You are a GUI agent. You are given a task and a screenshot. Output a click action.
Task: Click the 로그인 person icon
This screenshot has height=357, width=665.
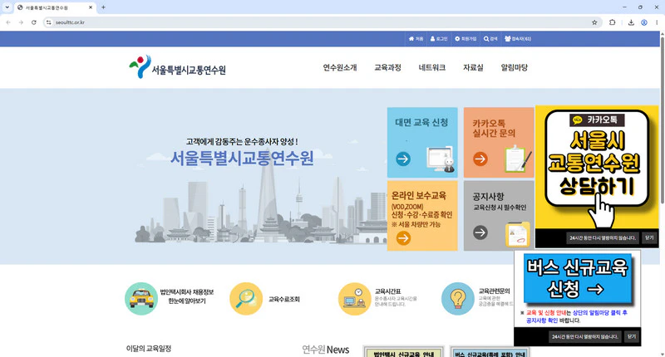[432, 38]
